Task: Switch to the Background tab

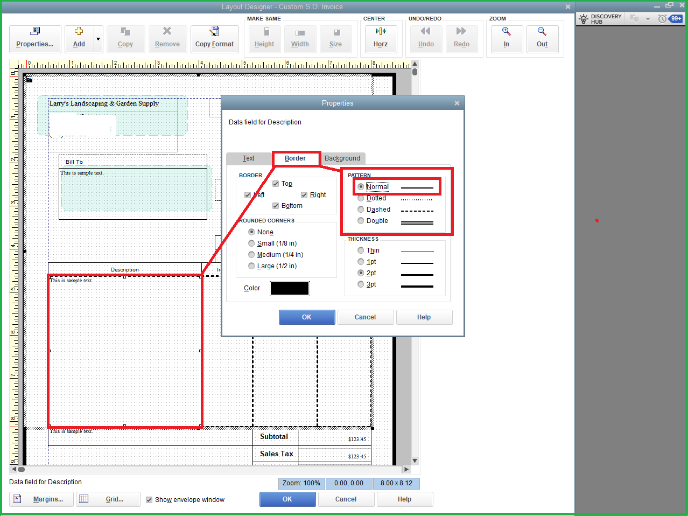Action: click(x=343, y=158)
